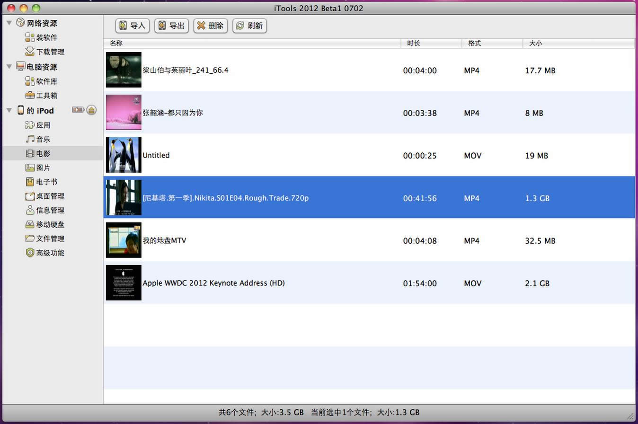638x424 pixels.
Task: Click the 电子书 ebook icon
Action: [30, 182]
